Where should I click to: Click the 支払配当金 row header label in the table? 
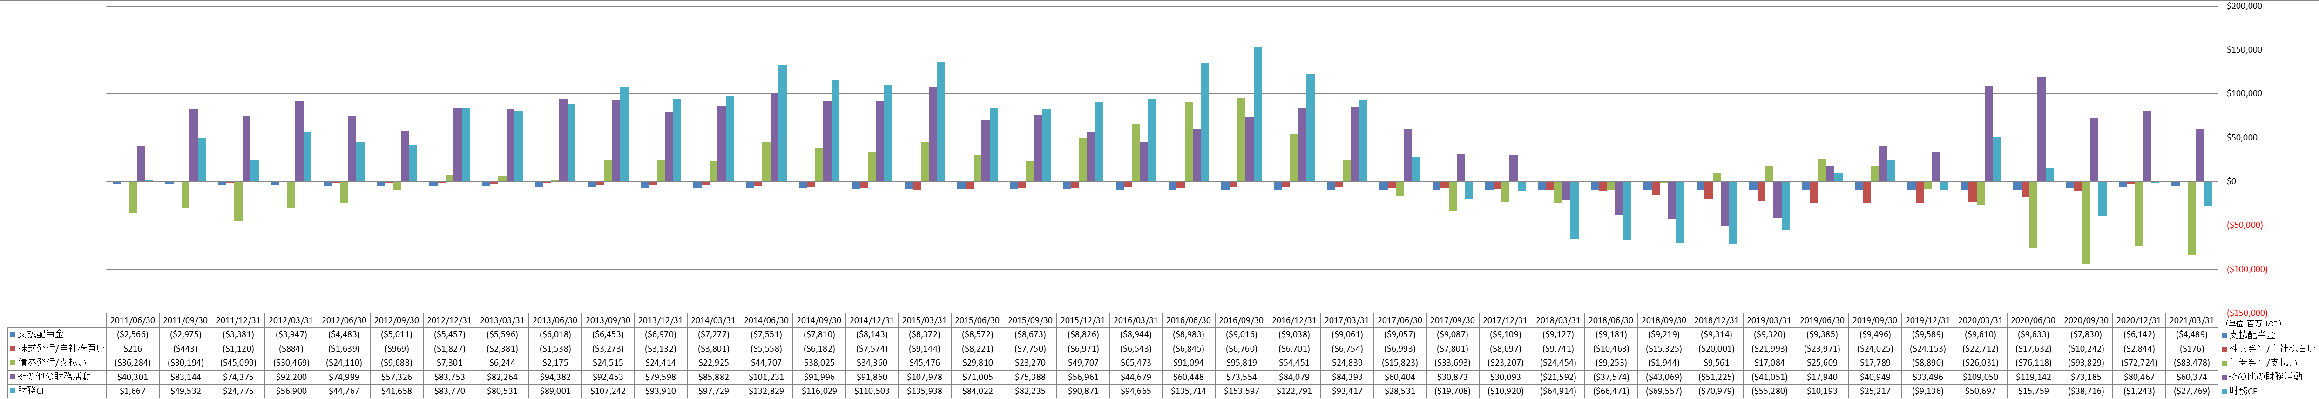(x=40, y=334)
